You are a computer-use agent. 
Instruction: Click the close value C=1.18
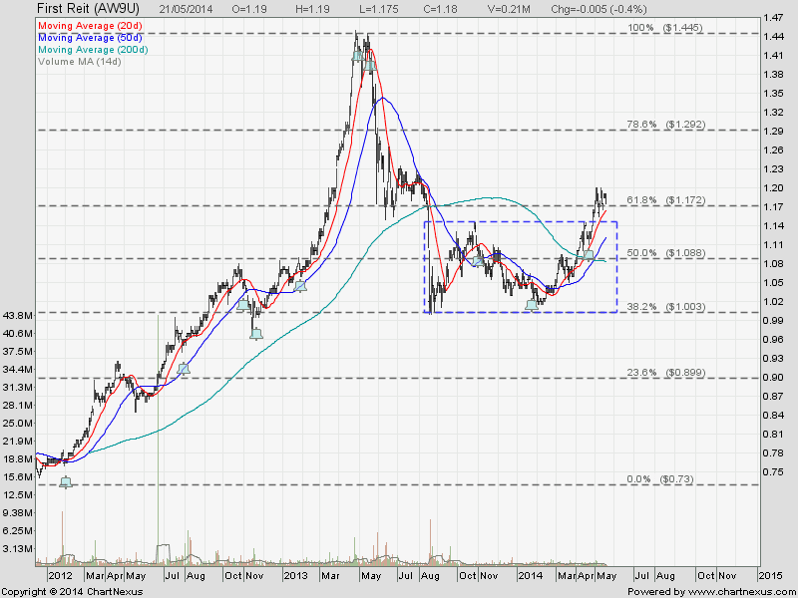[x=440, y=9]
